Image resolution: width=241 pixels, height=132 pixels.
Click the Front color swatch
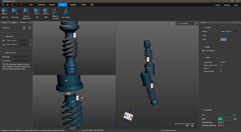(x=223, y=36)
